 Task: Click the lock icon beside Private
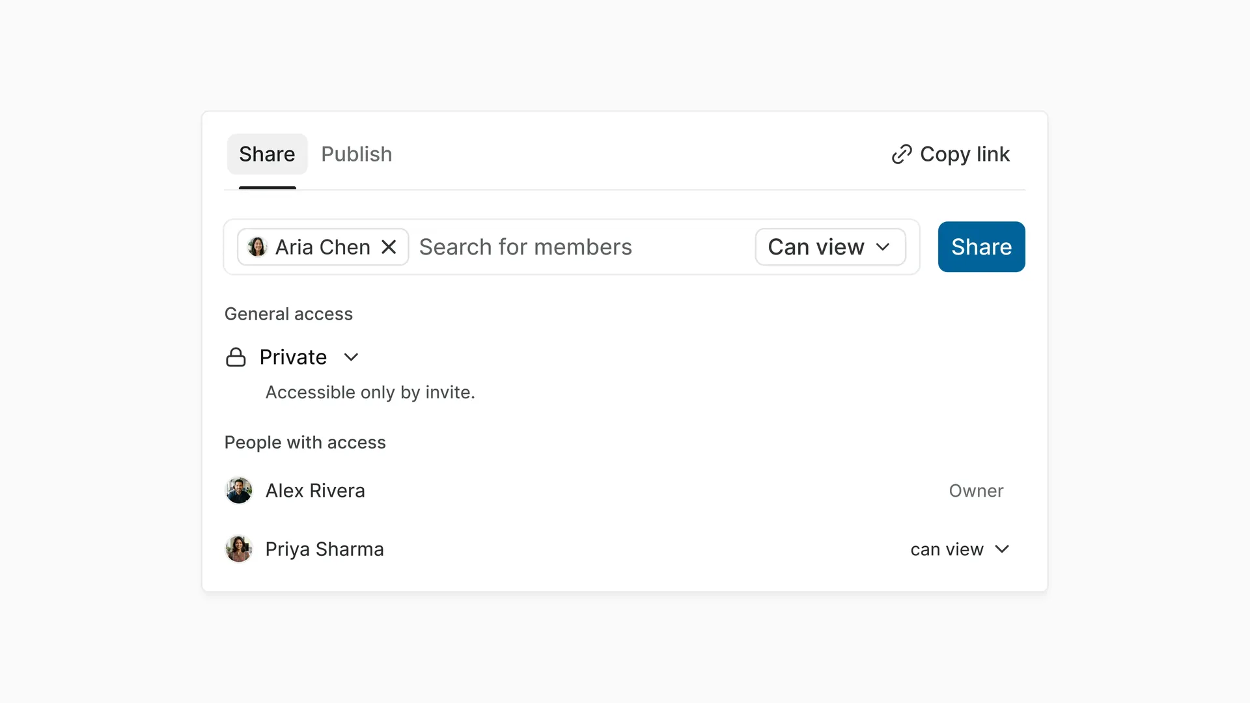(236, 357)
